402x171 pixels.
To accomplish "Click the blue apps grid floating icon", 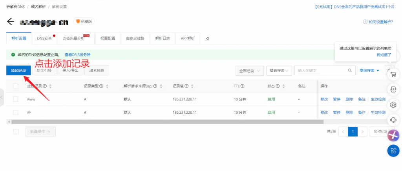I will point(393,151).
